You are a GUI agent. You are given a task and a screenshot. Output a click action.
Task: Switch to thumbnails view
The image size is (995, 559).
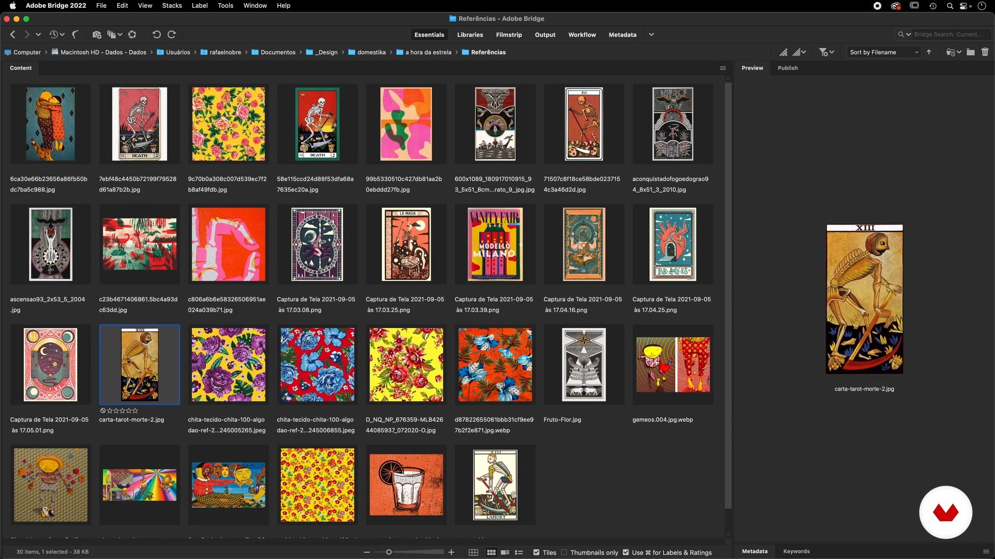click(x=491, y=553)
